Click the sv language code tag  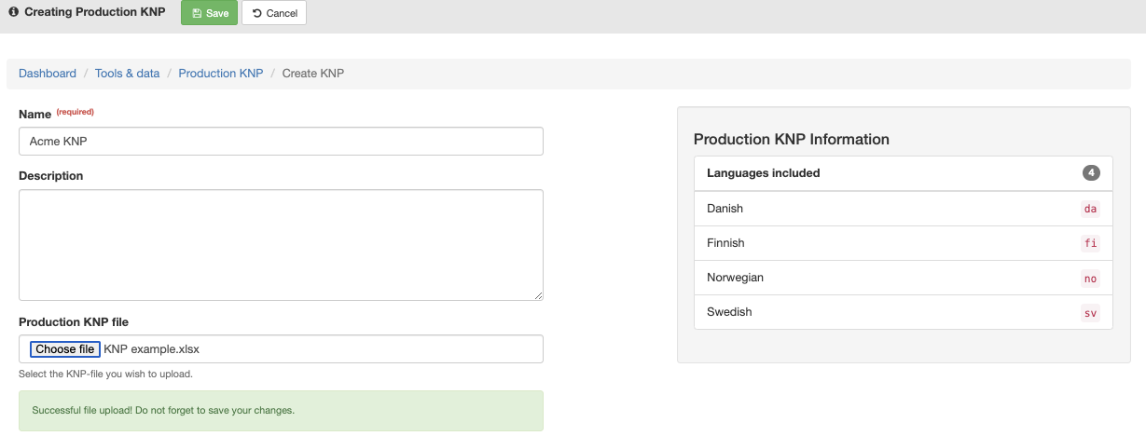[1090, 312]
